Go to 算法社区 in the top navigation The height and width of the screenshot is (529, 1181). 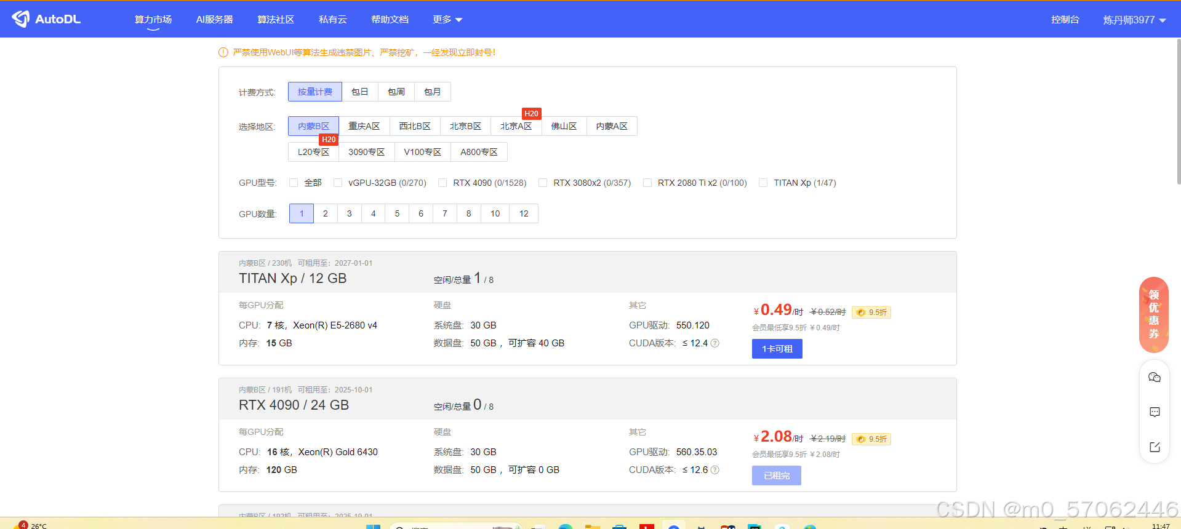(x=276, y=20)
